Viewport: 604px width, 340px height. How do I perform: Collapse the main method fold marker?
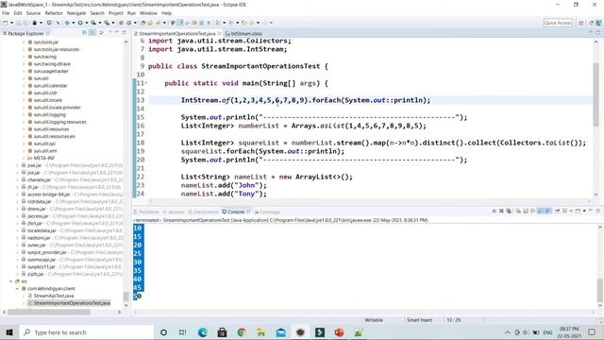146,83
